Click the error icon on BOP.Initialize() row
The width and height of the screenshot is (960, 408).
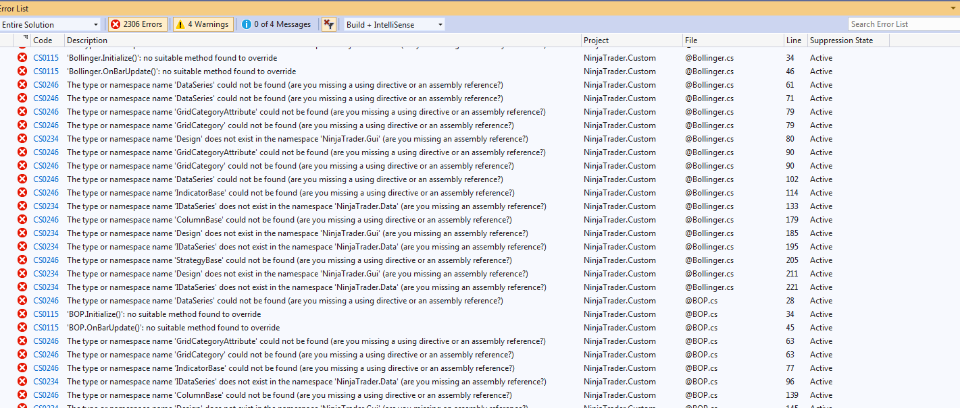pyautogui.click(x=22, y=314)
